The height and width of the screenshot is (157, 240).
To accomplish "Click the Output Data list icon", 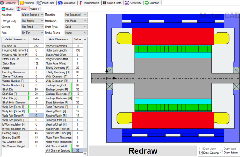I will pos(104,3).
